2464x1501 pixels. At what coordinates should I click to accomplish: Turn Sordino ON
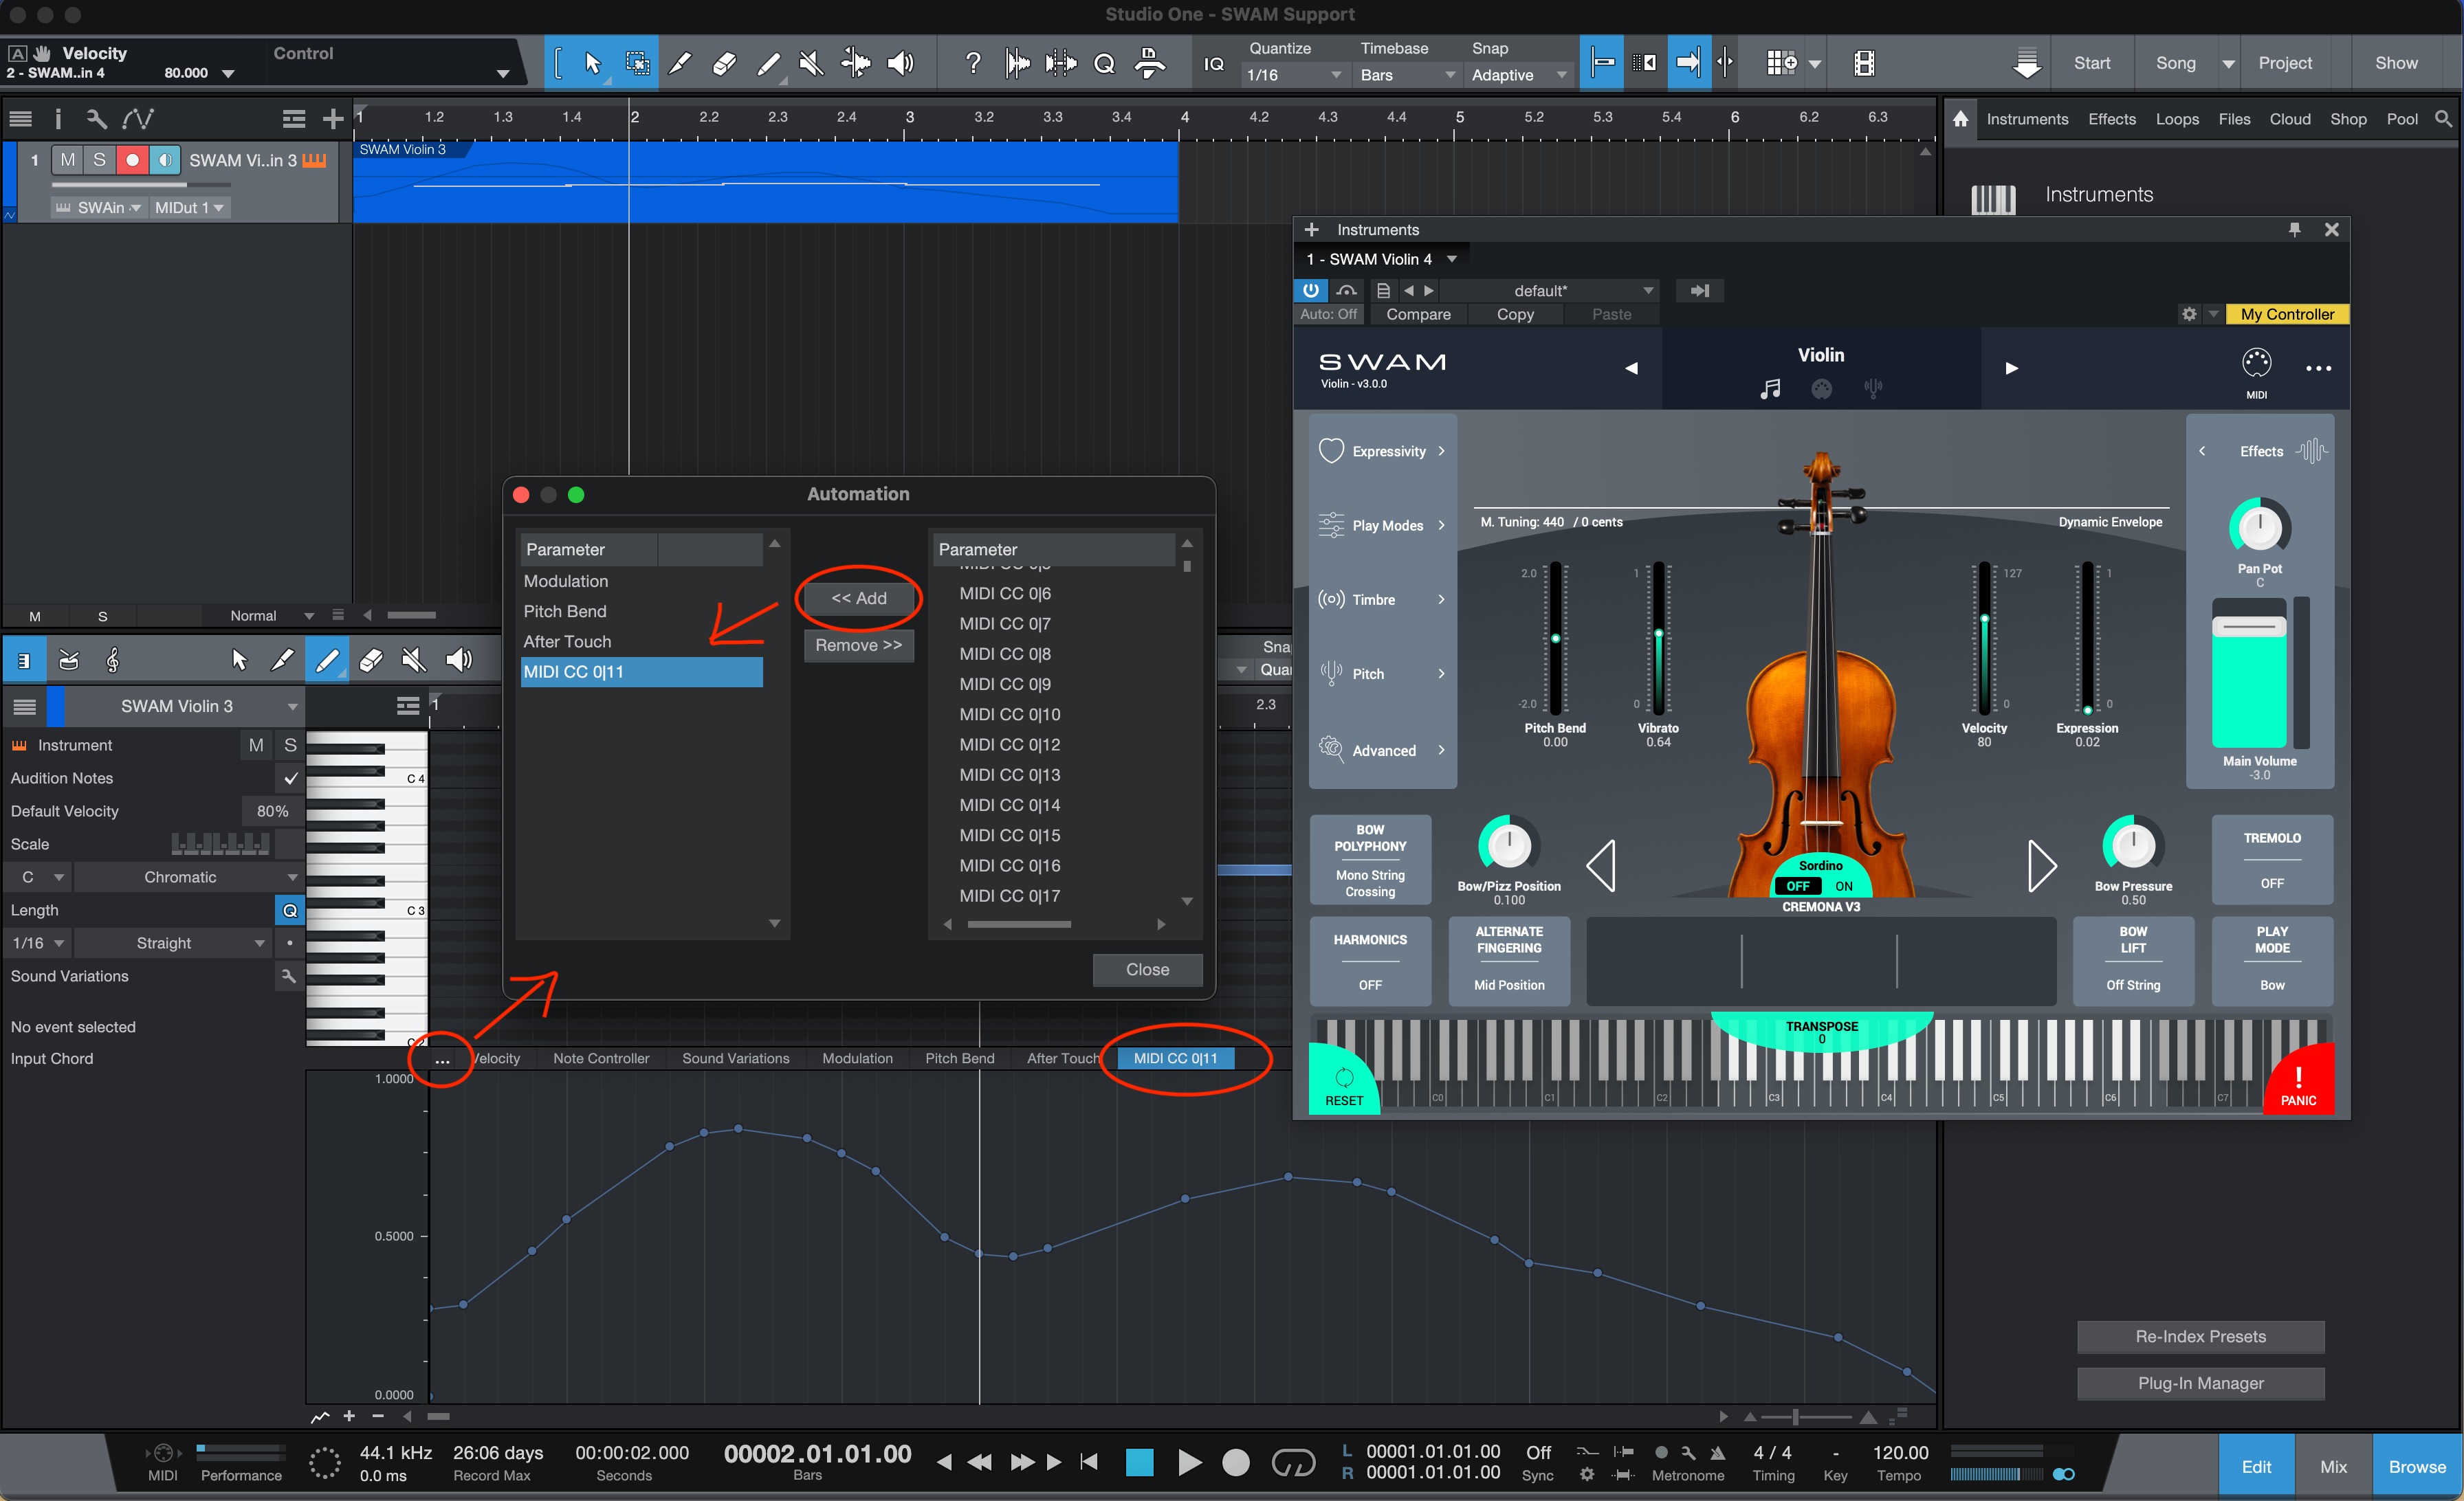(x=1843, y=887)
